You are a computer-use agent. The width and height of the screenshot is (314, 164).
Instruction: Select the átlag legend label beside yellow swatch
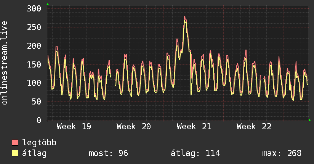click(34, 153)
